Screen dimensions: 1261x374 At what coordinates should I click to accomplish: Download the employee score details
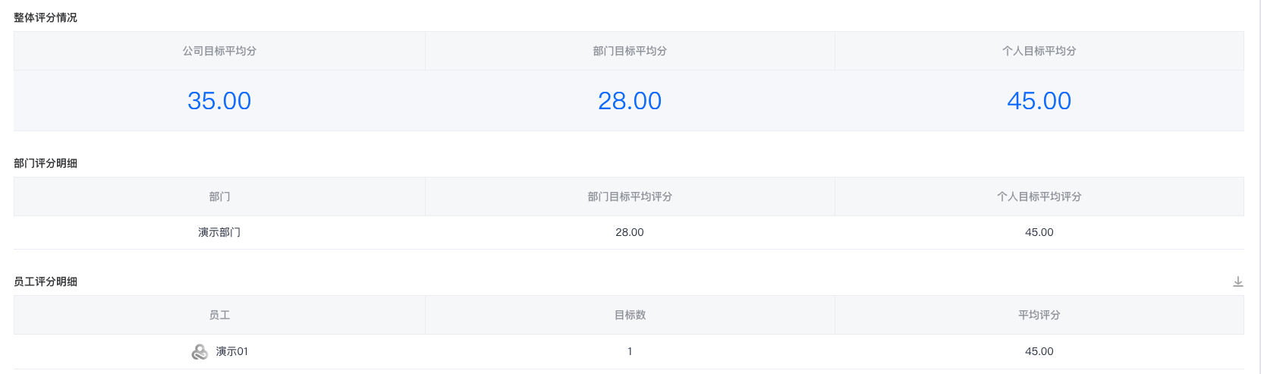pyautogui.click(x=1237, y=281)
